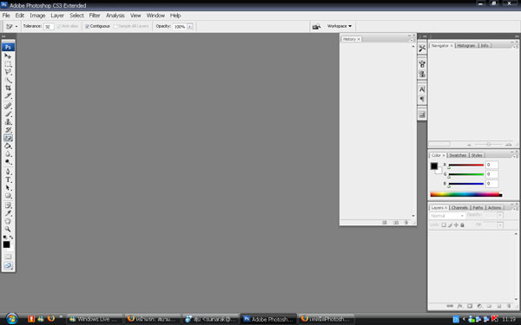
Task: Switch to the Histogram tab
Action: point(465,45)
